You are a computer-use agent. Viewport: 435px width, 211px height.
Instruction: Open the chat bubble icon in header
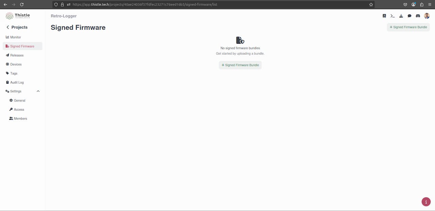410,16
